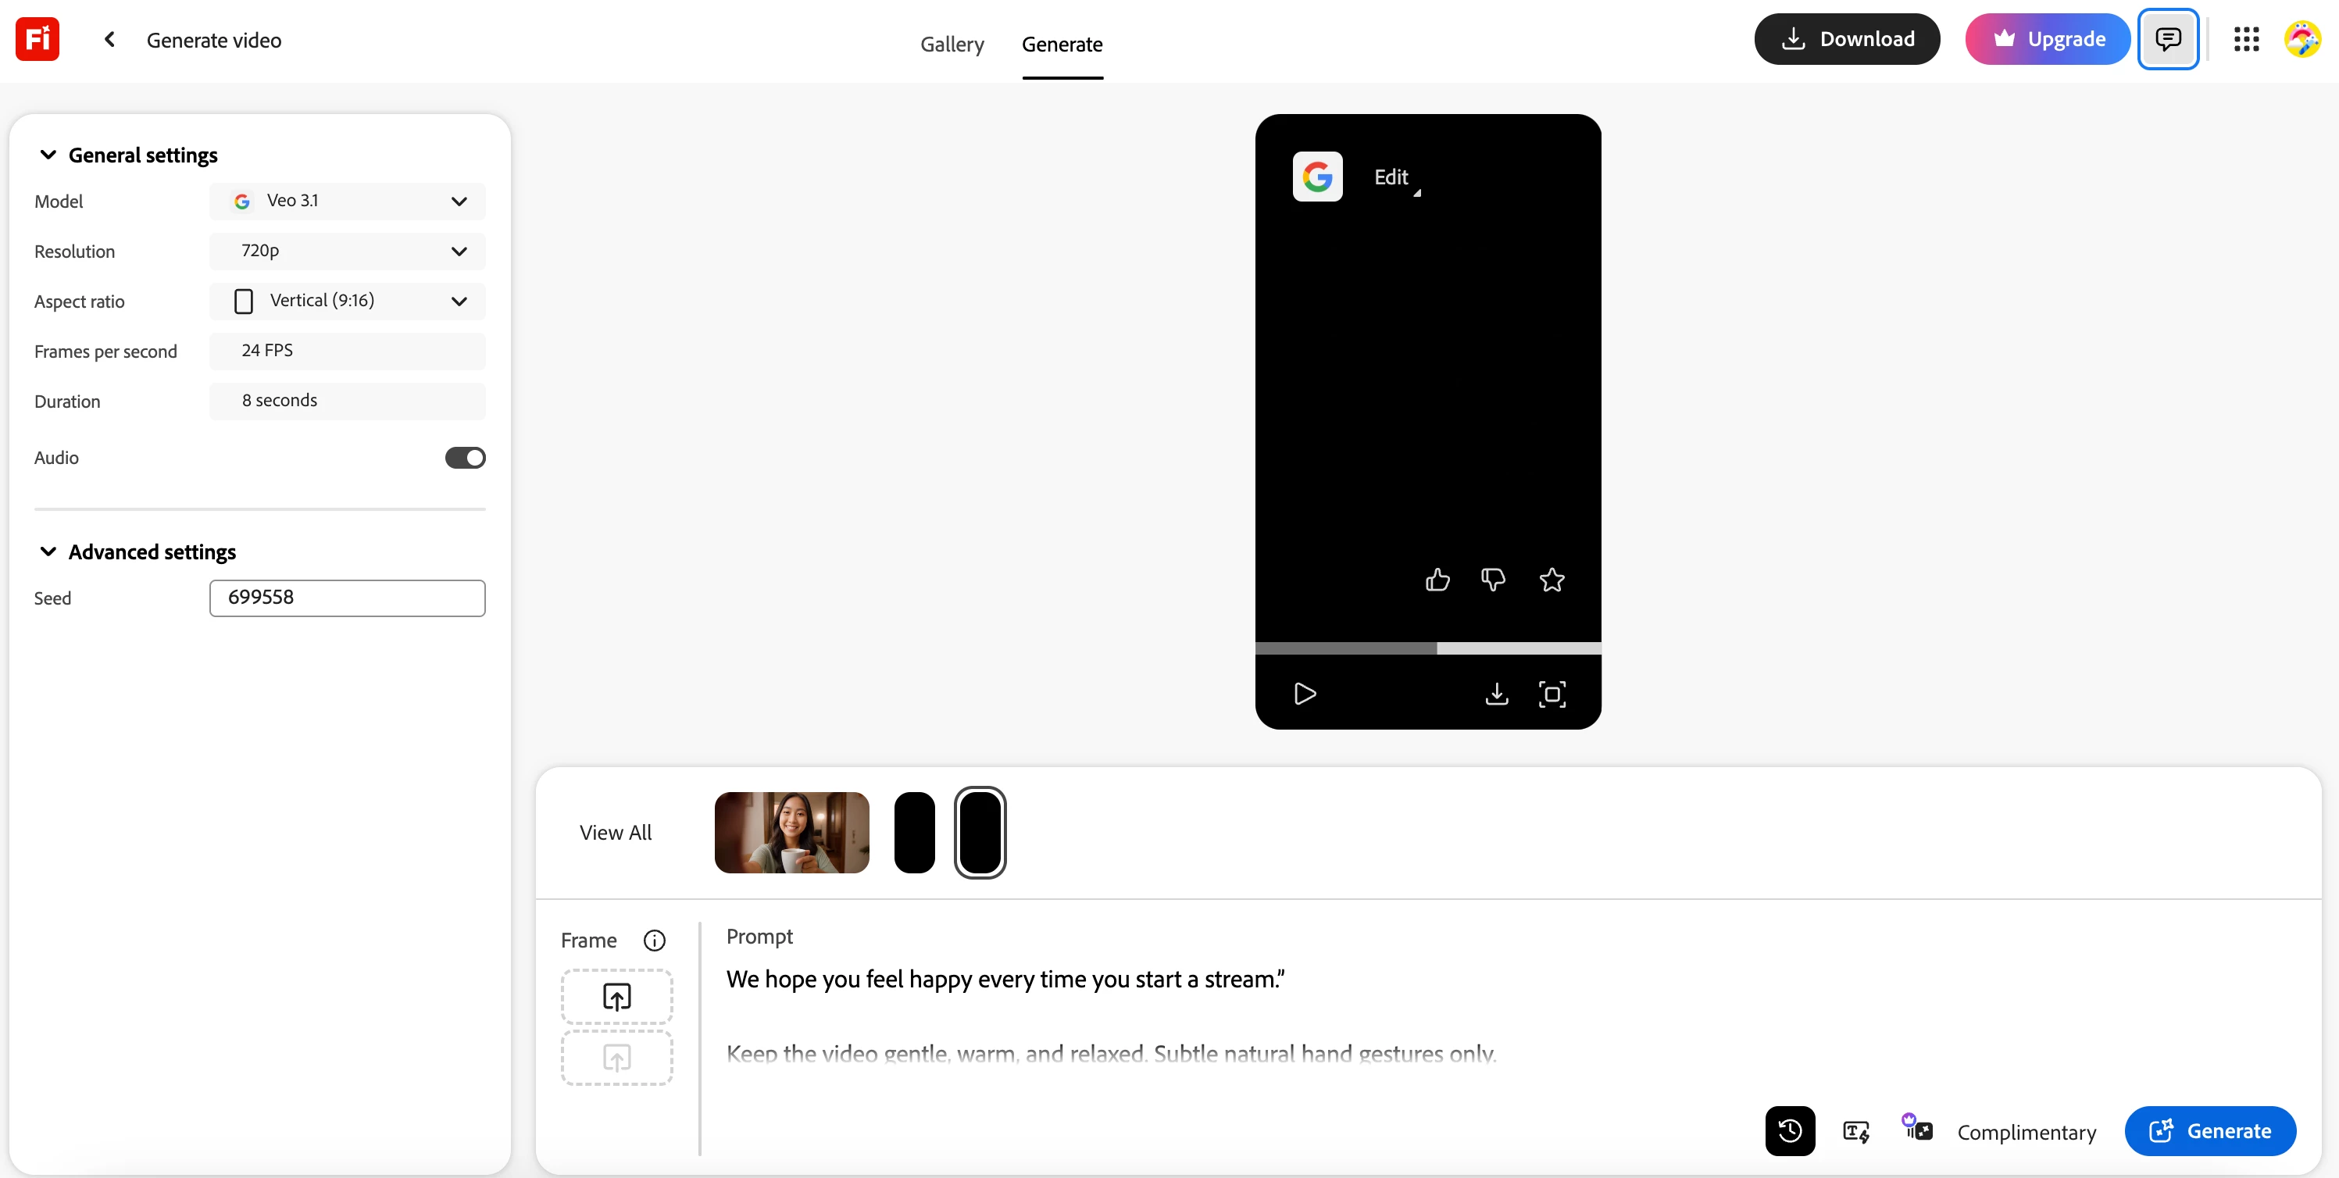2339x1178 pixels.
Task: Click the Upgrade button
Action: click(2048, 39)
